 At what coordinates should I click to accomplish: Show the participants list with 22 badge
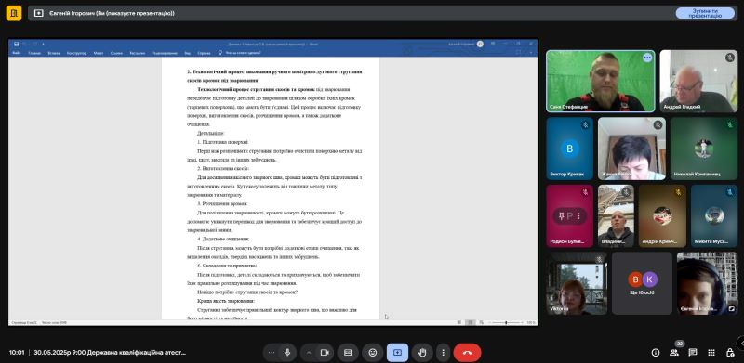[674, 352]
